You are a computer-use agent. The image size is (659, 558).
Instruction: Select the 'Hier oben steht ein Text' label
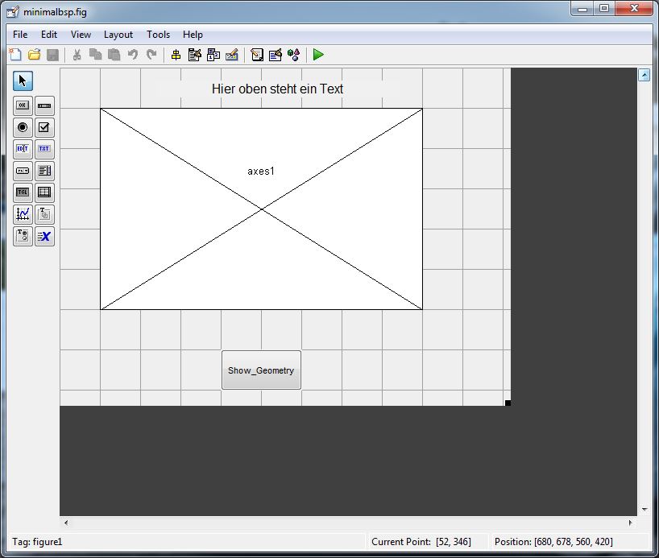277,89
